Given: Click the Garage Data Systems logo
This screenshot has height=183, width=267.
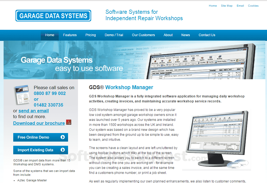Looking at the screenshot, I should point(53,15).
